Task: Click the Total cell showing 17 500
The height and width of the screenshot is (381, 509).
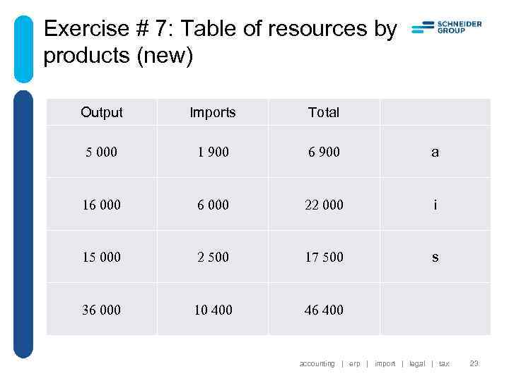Action: tap(324, 258)
